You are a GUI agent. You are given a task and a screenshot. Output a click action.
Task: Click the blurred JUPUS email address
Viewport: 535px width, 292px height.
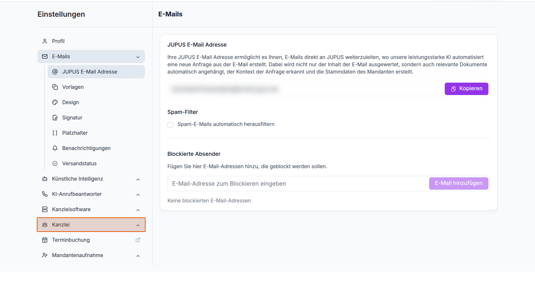point(224,89)
